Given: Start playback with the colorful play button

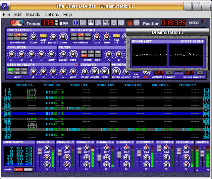Looking at the screenshot, I should tap(17, 23).
